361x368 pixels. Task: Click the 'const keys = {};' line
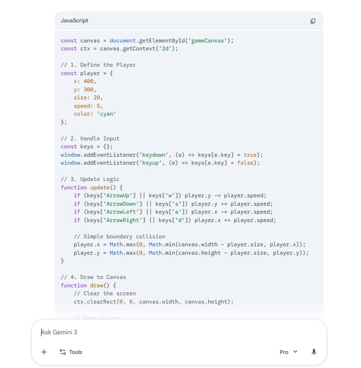click(x=86, y=146)
